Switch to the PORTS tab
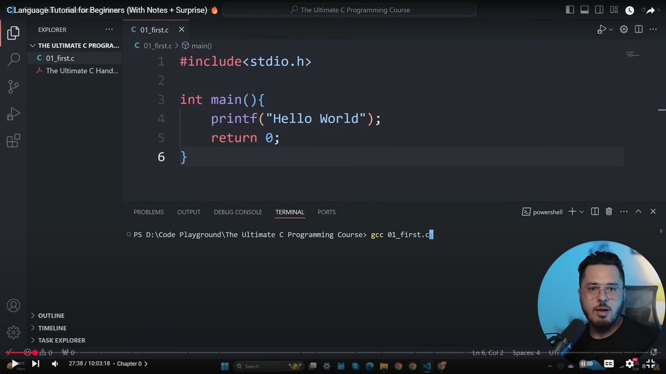The width and height of the screenshot is (666, 374). 326,212
